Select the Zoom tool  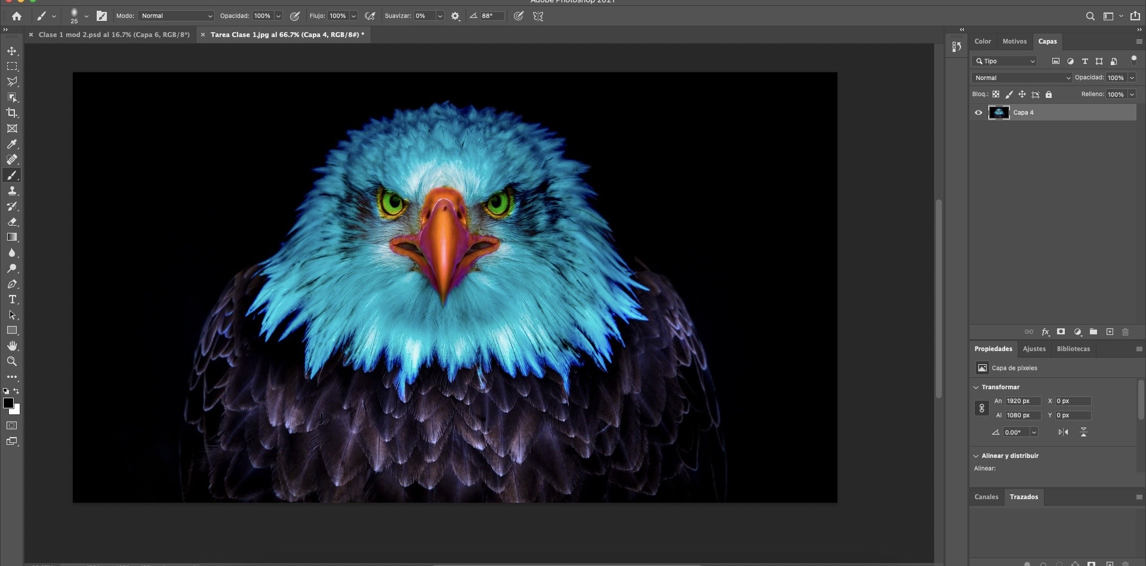point(12,361)
